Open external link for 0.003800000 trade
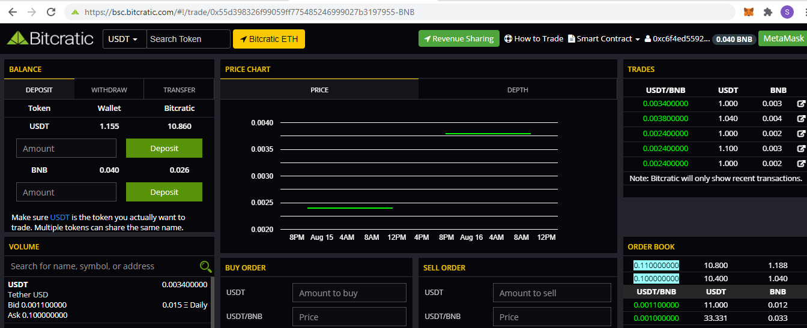Viewport: 807px width, 328px height. click(x=800, y=119)
